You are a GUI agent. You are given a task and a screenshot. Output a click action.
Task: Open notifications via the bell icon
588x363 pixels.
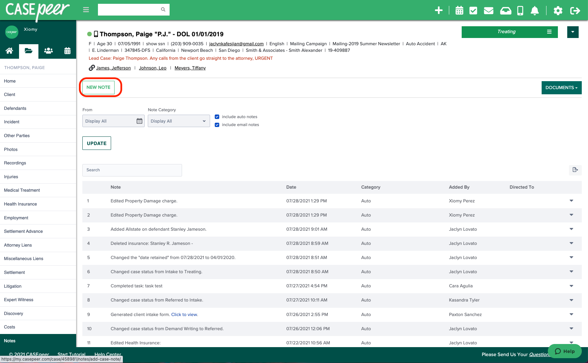tap(534, 10)
